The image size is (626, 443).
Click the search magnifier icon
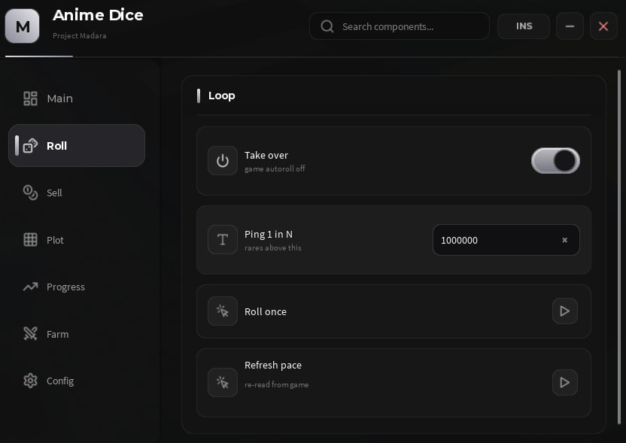[327, 26]
